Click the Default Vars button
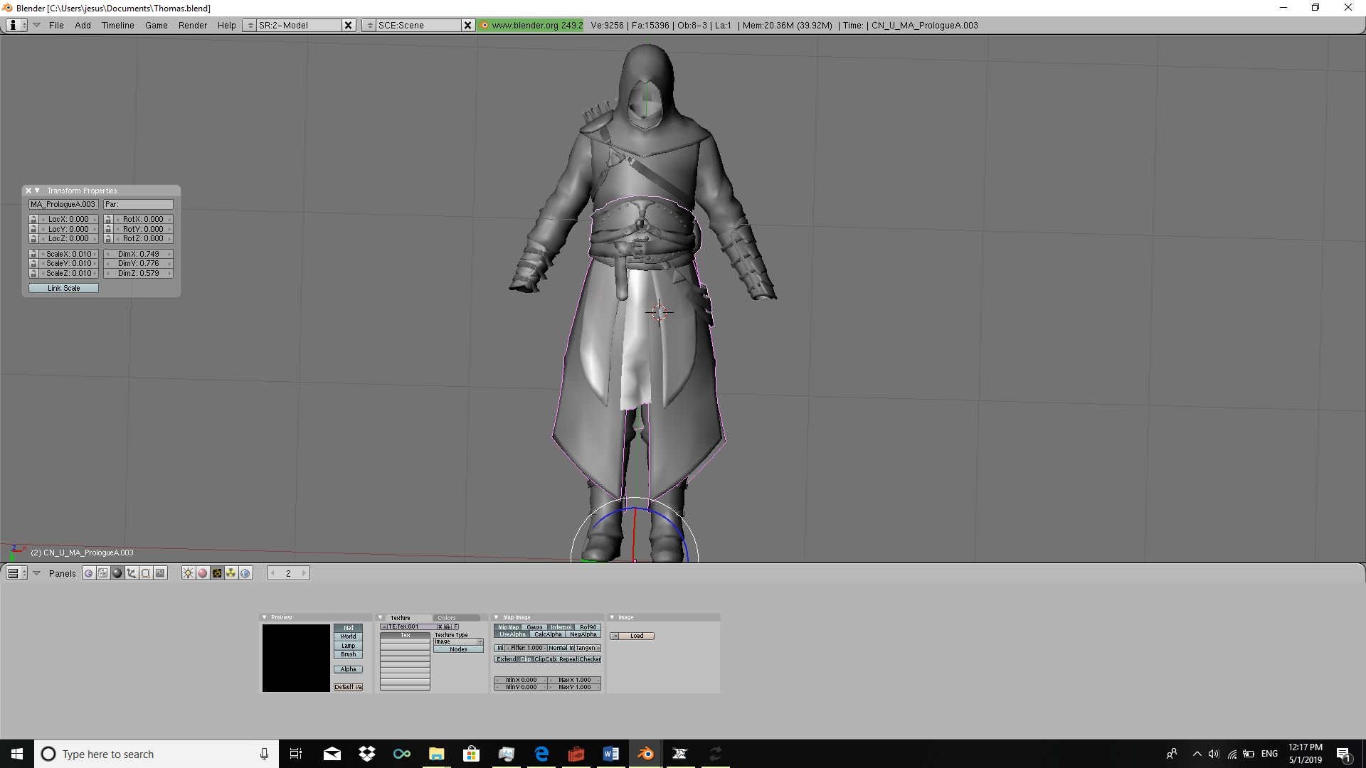This screenshot has height=768, width=1366. 348,687
